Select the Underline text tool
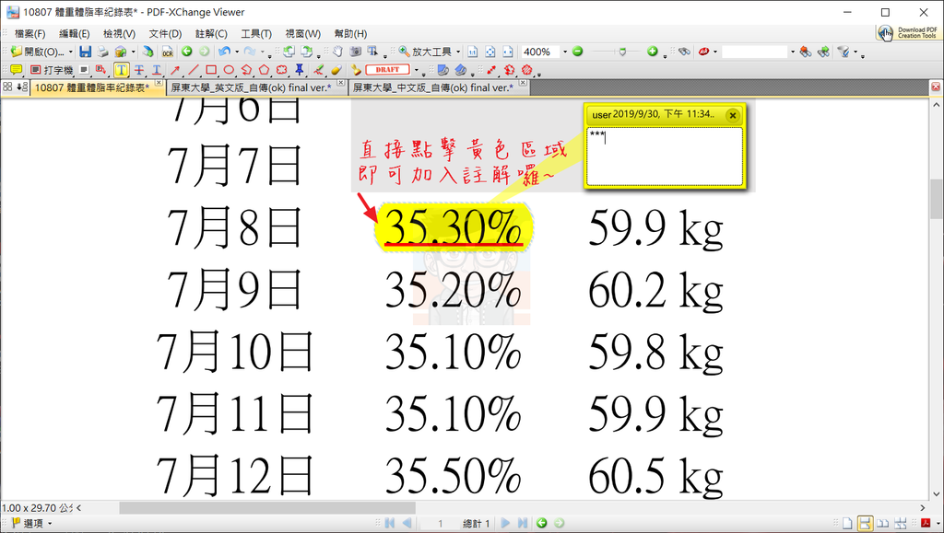Viewport: 944px width, 533px height. coord(157,70)
